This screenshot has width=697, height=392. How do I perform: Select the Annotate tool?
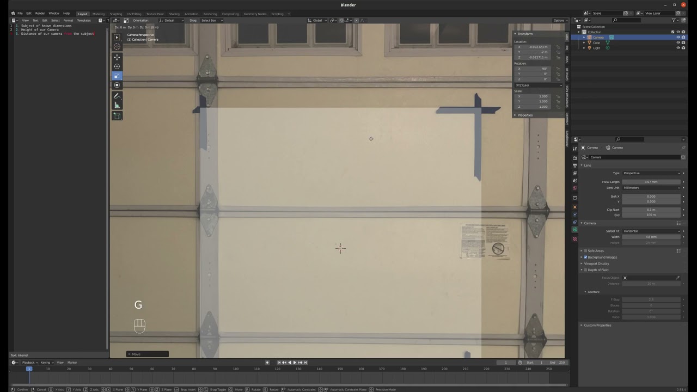pos(117,96)
